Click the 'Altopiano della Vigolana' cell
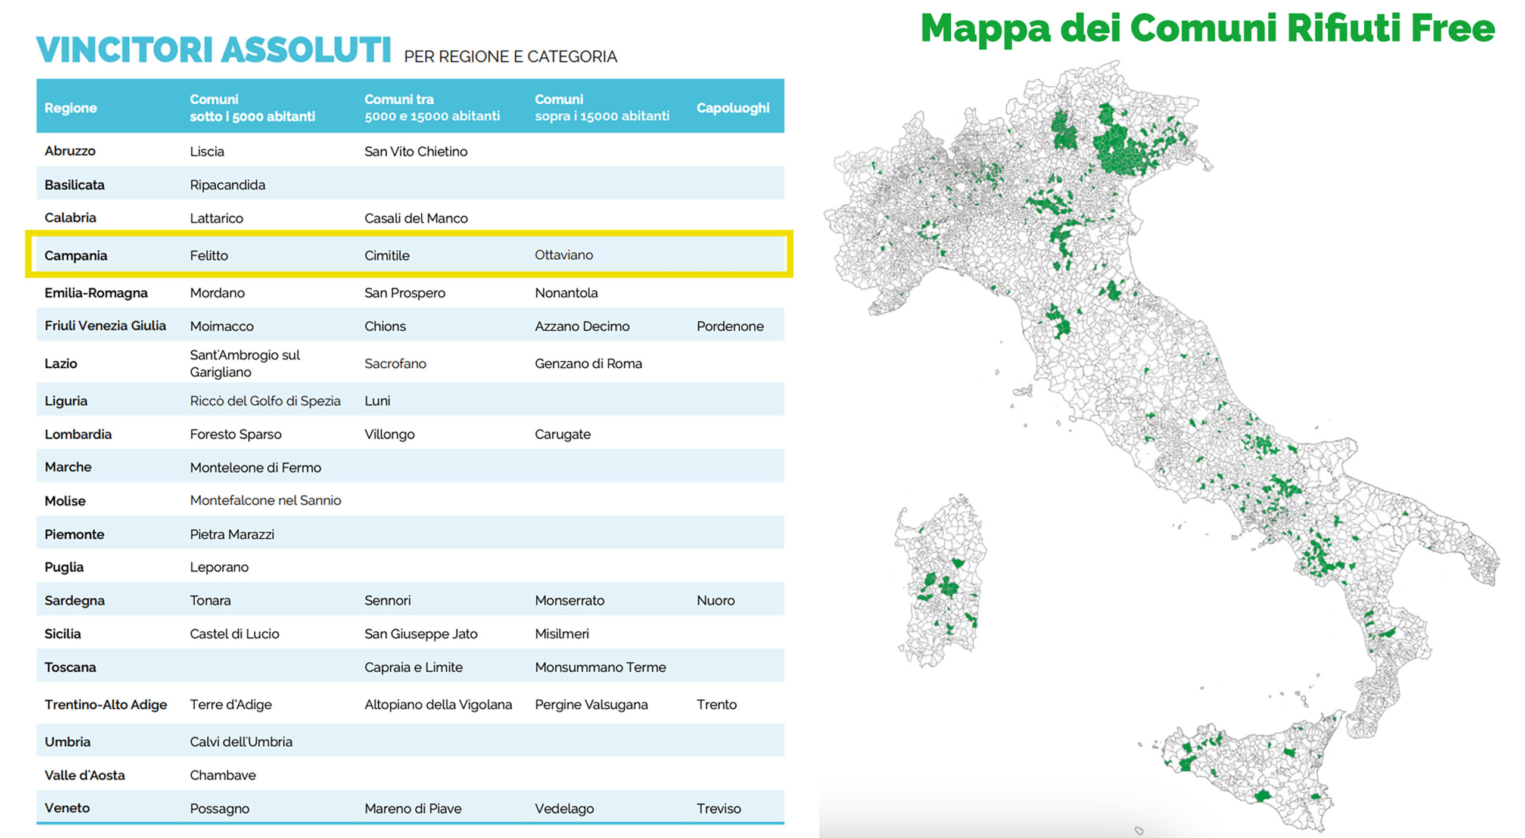The height and width of the screenshot is (838, 1525). pyautogui.click(x=438, y=704)
